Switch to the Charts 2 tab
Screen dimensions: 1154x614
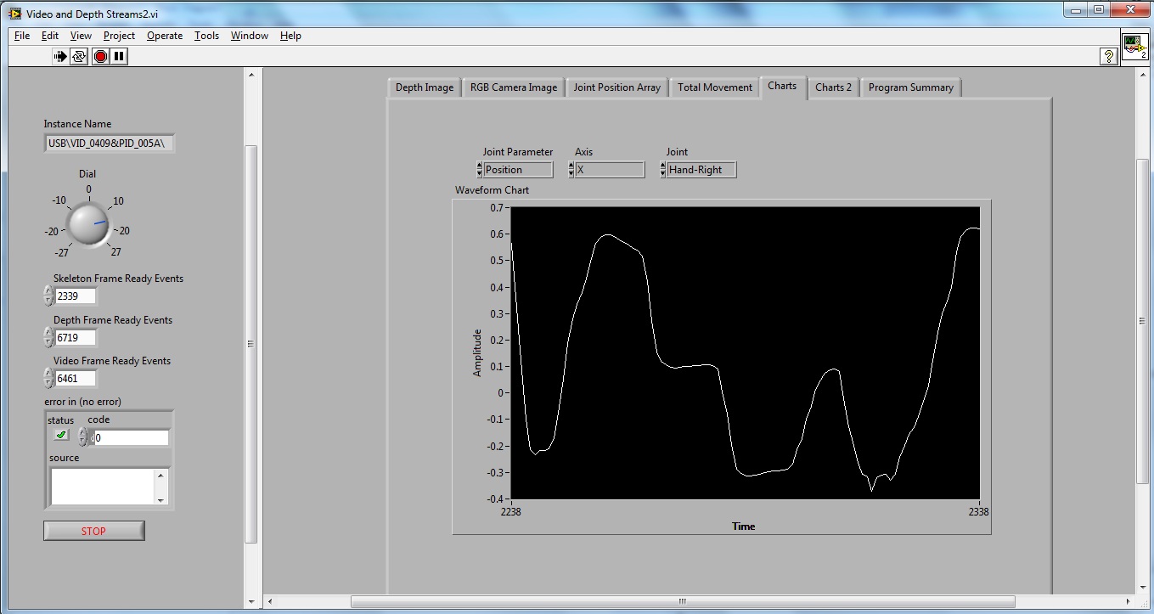coord(833,87)
